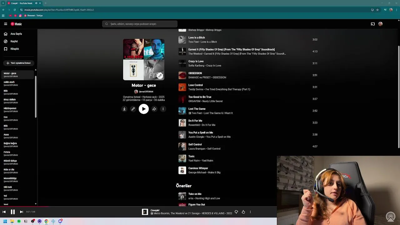Viewport: 400px width, 225px height.
Task: Click Lost The Game song title
Action: pos(197,109)
